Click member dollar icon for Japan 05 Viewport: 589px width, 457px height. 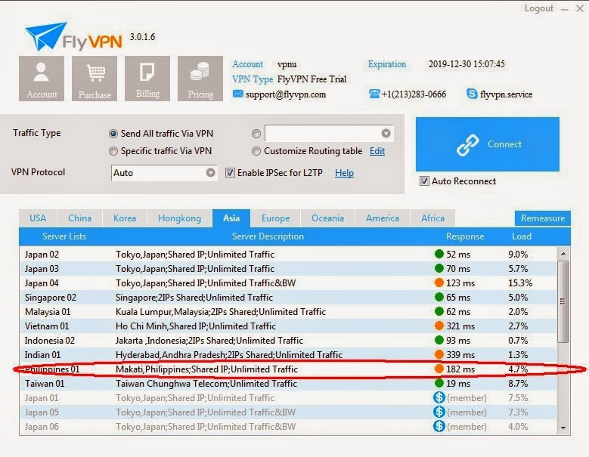pos(439,412)
